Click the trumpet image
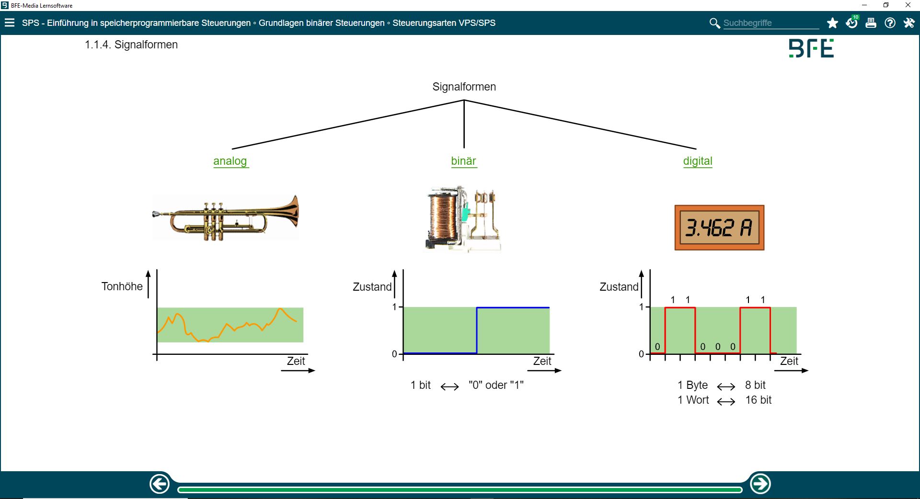The image size is (920, 499). (x=225, y=218)
